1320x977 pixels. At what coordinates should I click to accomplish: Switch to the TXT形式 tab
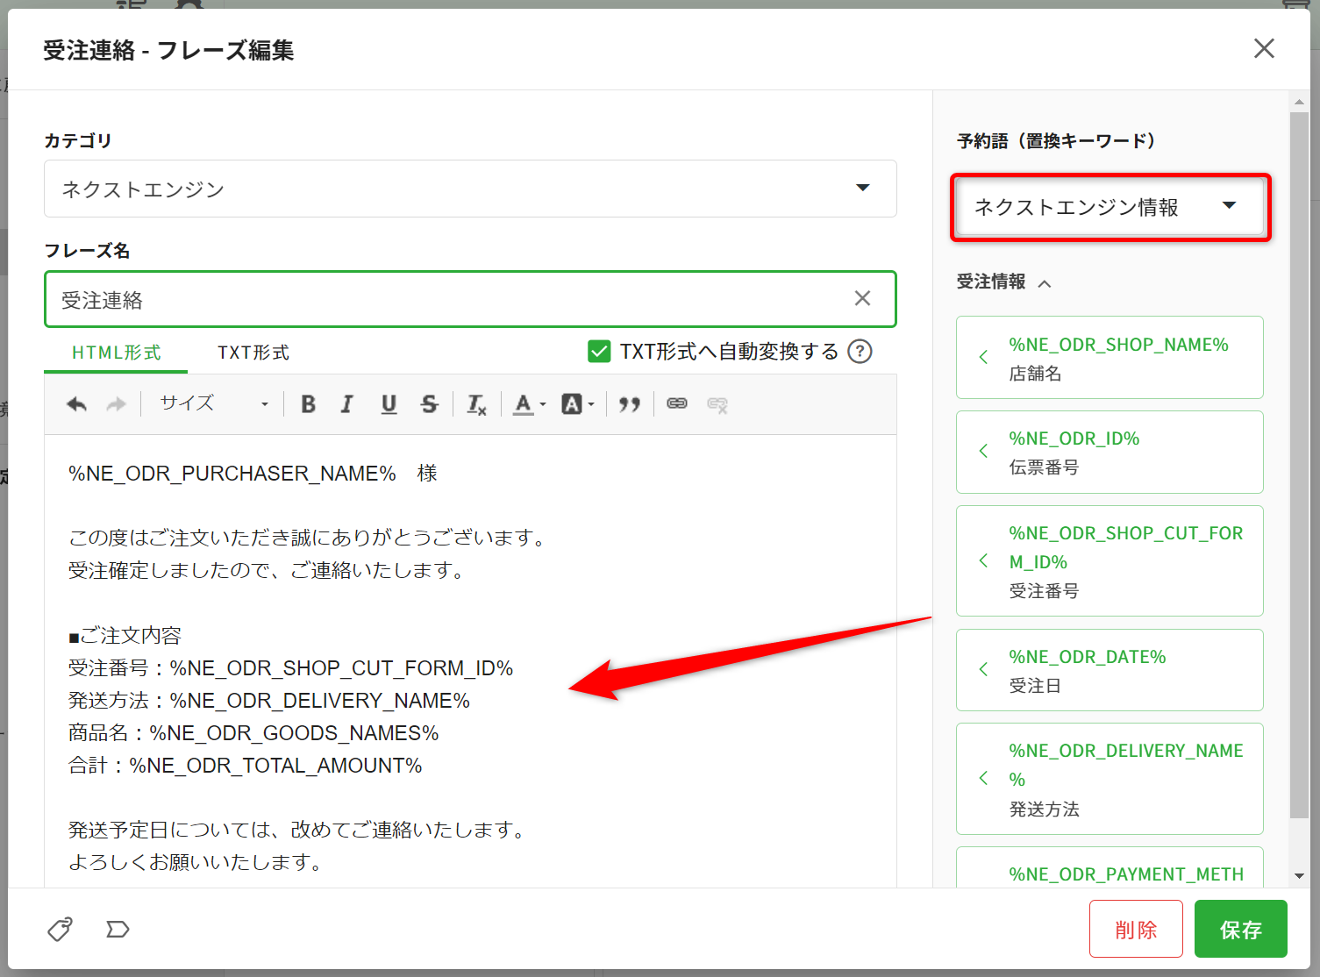253,353
